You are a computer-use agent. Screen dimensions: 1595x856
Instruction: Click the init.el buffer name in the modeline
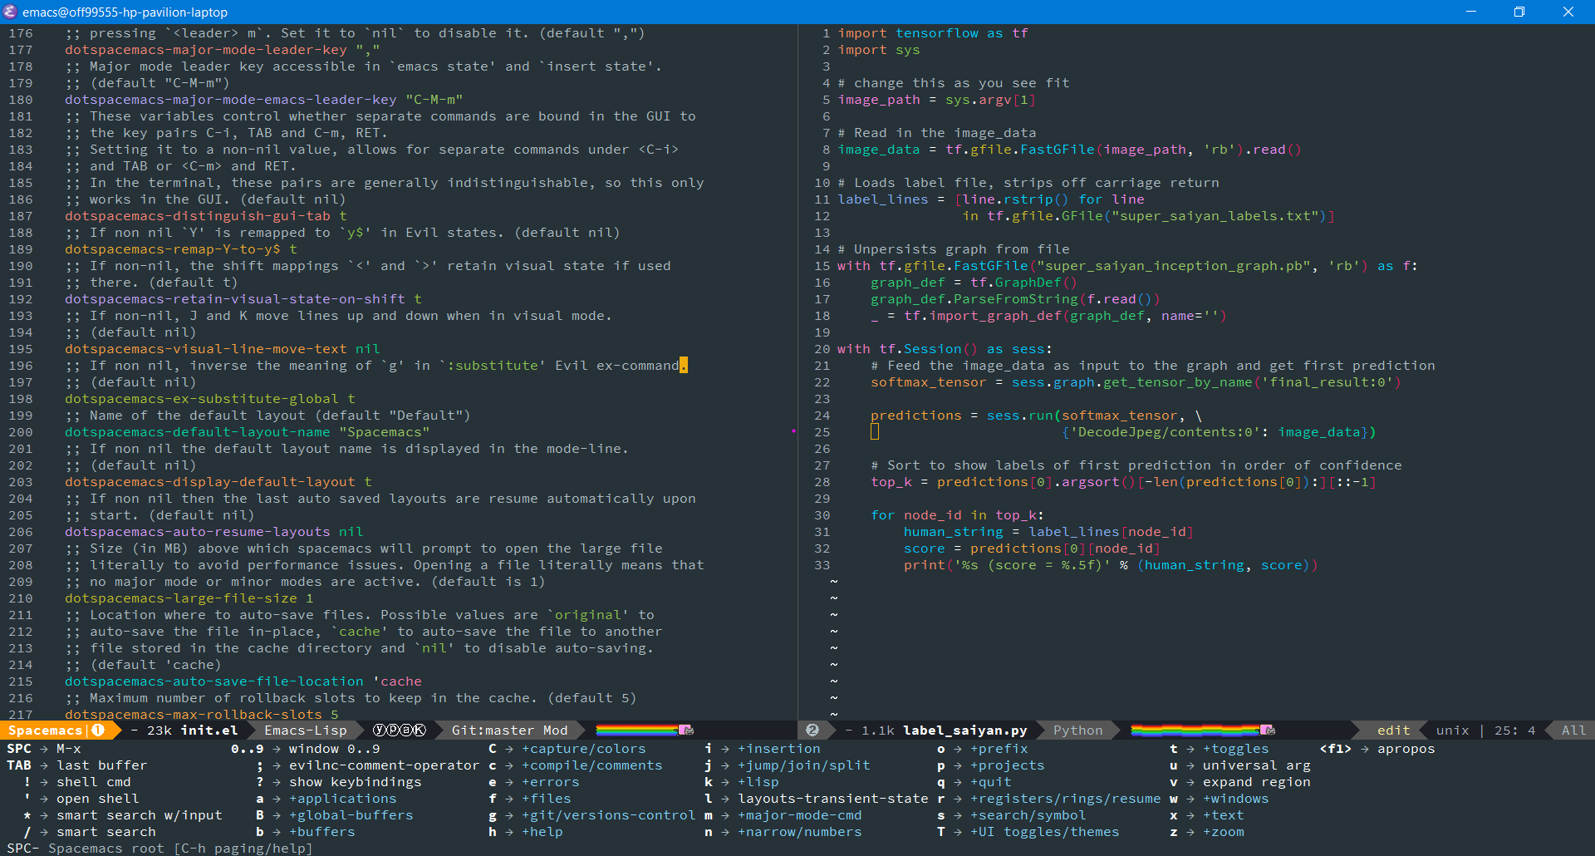pyautogui.click(x=209, y=731)
